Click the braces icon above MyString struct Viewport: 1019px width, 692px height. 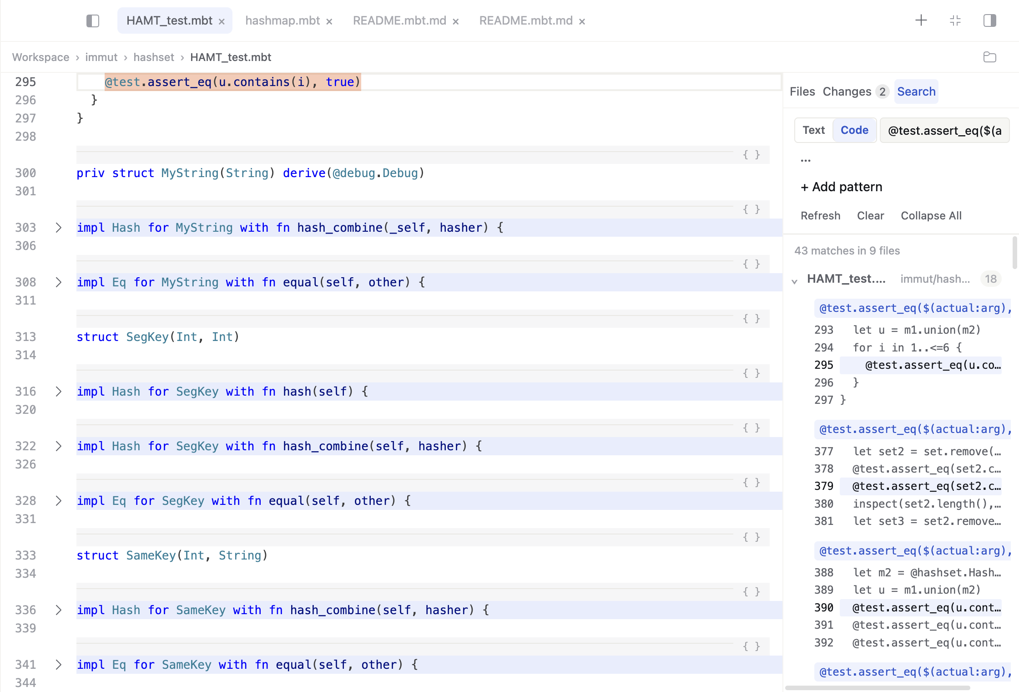(751, 155)
